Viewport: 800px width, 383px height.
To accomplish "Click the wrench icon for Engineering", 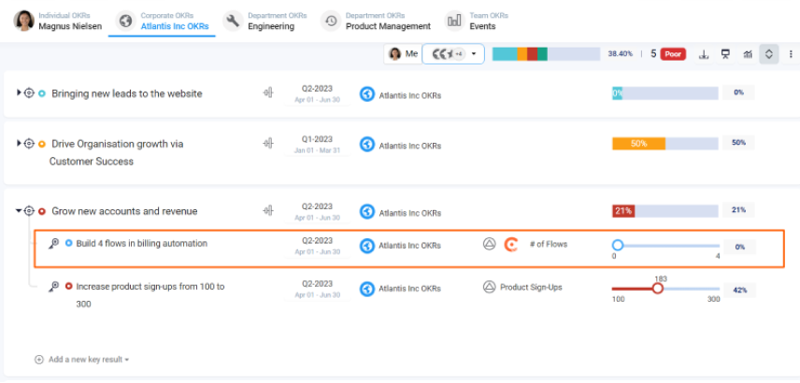I will tap(233, 21).
